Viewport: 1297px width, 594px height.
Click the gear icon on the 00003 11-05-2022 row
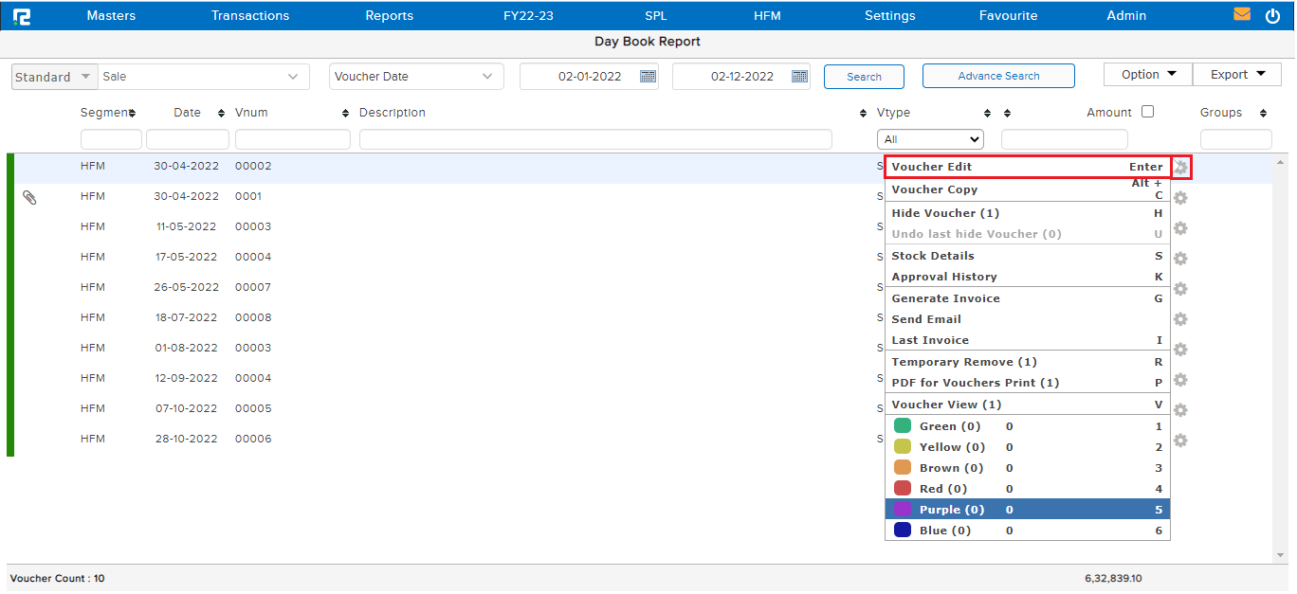1180,228
